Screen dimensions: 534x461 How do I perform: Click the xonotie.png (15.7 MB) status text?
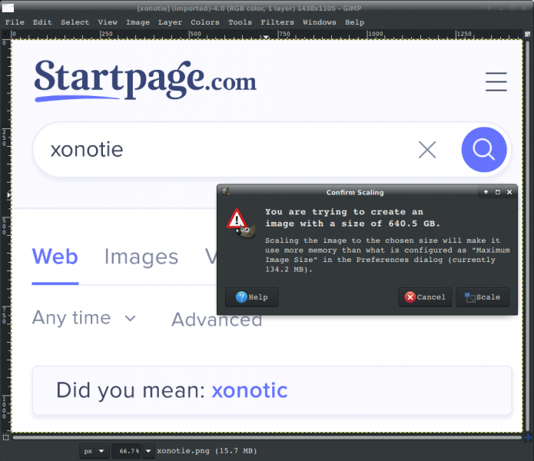207,451
